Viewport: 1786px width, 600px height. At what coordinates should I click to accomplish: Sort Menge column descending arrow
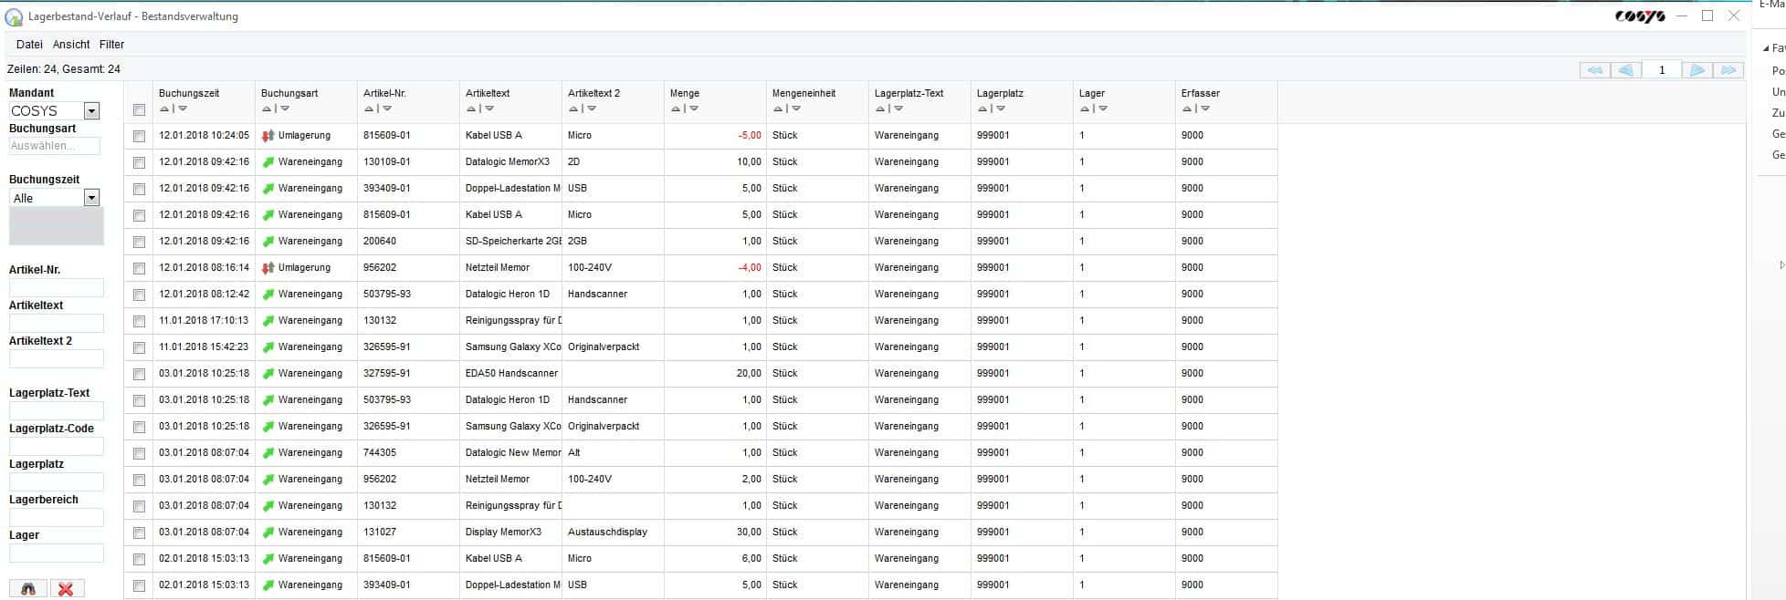tap(694, 109)
